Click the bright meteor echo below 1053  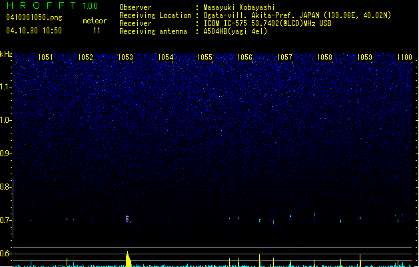[x=127, y=218]
